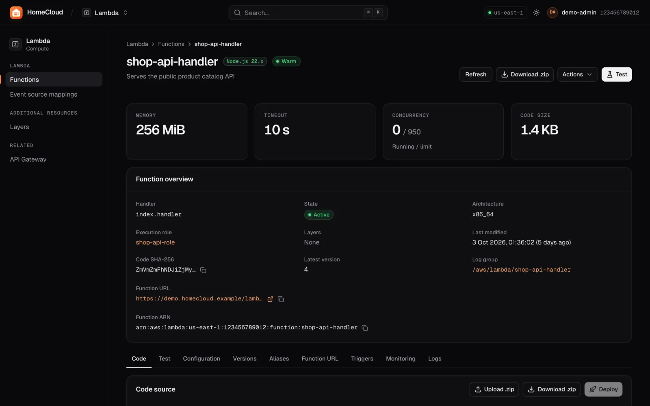Click the Test button with flask icon
The width and height of the screenshot is (650, 406).
point(617,74)
